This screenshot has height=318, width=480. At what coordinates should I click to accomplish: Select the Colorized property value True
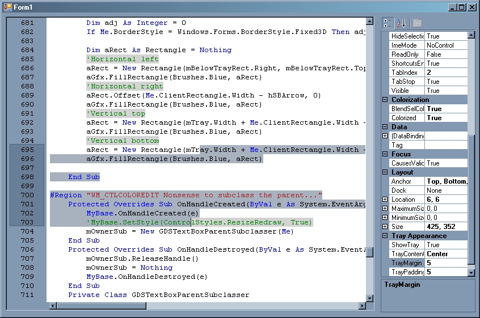click(x=446, y=118)
